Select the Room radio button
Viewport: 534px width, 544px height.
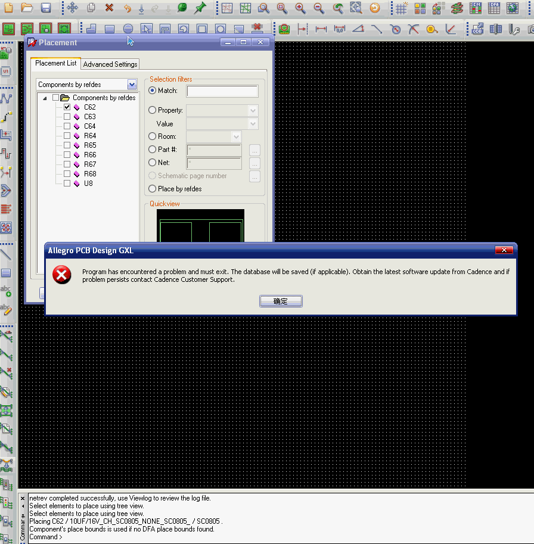(x=152, y=136)
